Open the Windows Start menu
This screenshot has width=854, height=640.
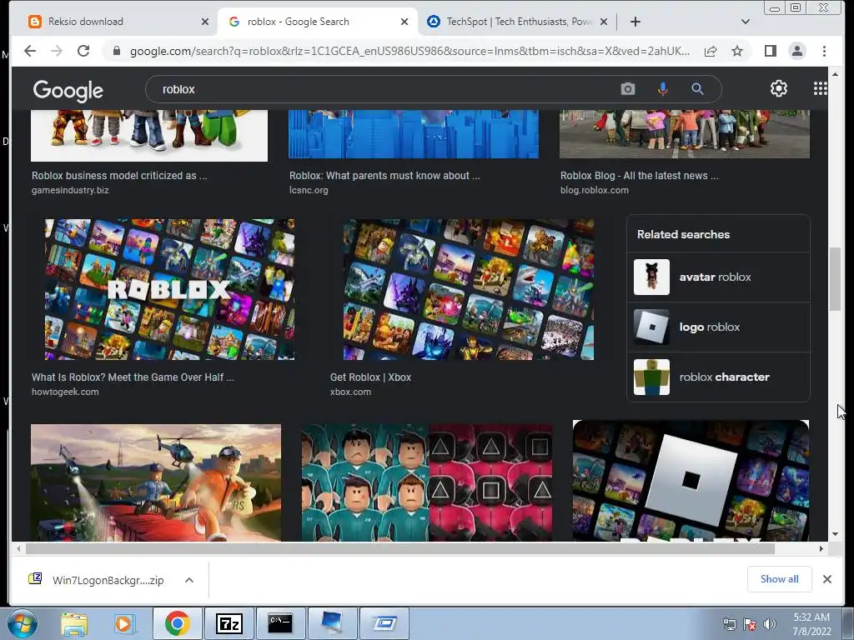[x=23, y=623]
